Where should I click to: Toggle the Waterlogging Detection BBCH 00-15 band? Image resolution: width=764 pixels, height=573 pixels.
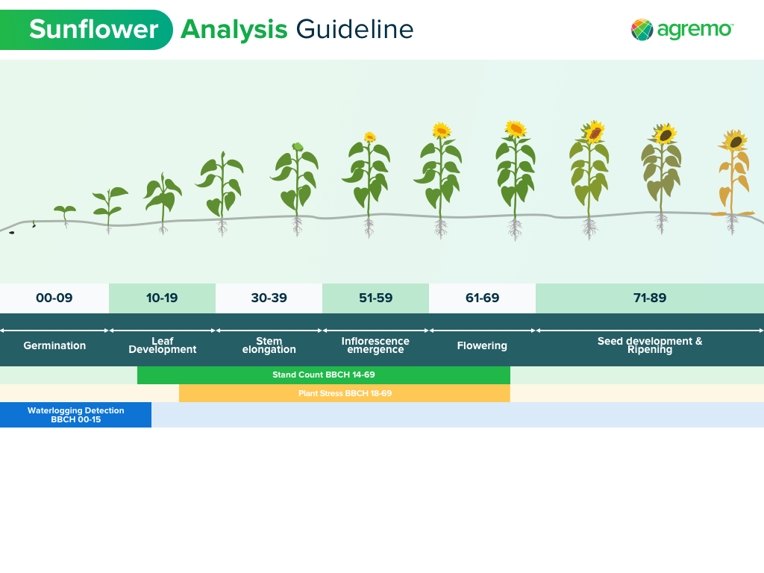(75, 415)
